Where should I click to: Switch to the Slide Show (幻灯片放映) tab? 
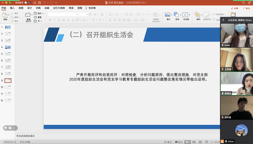[x=59, y=8]
